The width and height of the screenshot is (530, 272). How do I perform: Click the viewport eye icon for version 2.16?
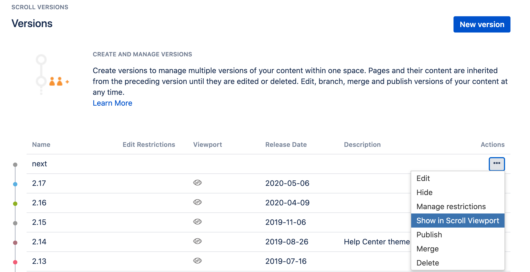pos(197,202)
